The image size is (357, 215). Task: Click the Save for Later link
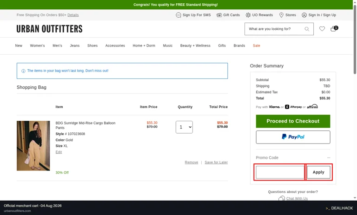(216, 162)
